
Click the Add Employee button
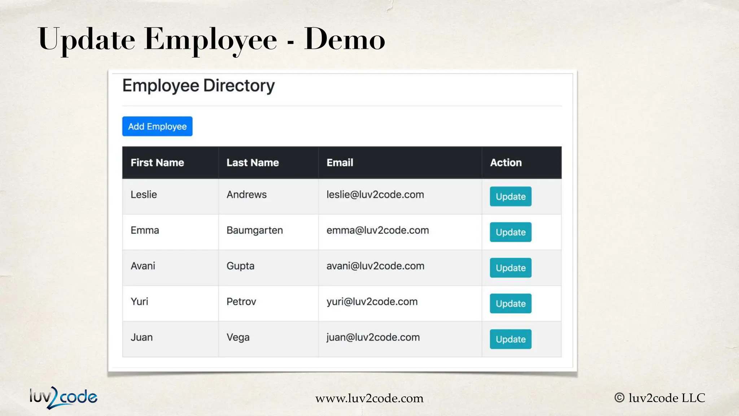[x=157, y=126]
